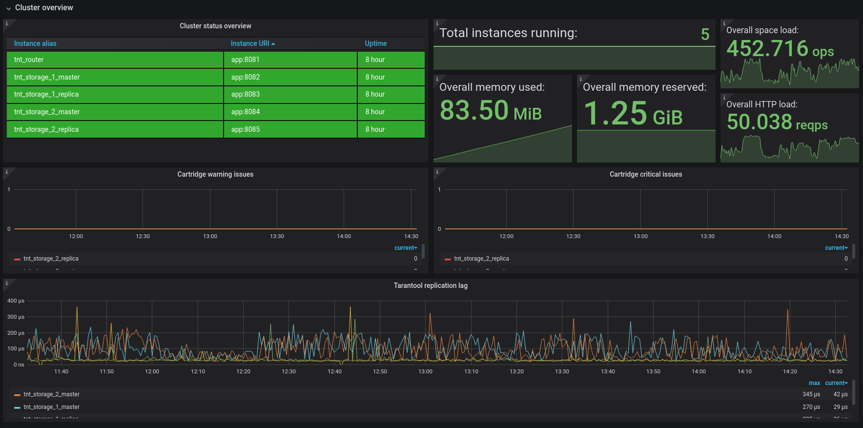
Task: Open info icon on Overall HTTP load panel
Action: pos(724,98)
